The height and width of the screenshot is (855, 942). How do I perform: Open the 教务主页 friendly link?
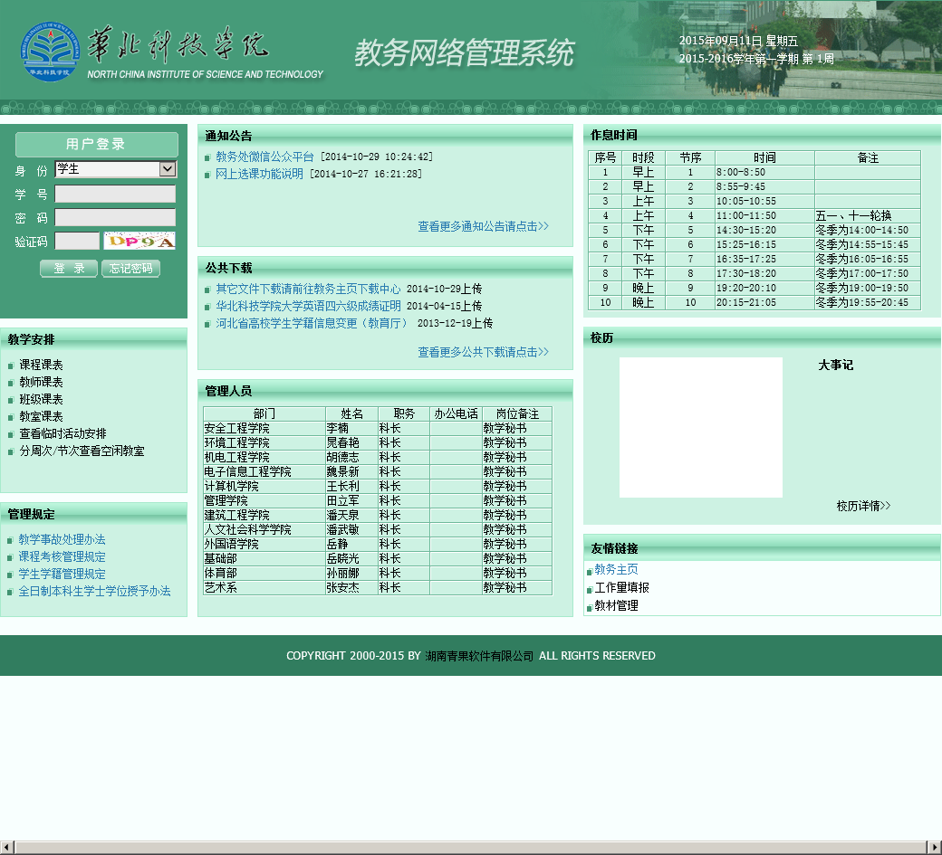pos(616,569)
